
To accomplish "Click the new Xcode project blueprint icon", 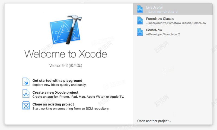I will [x=26, y=94].
